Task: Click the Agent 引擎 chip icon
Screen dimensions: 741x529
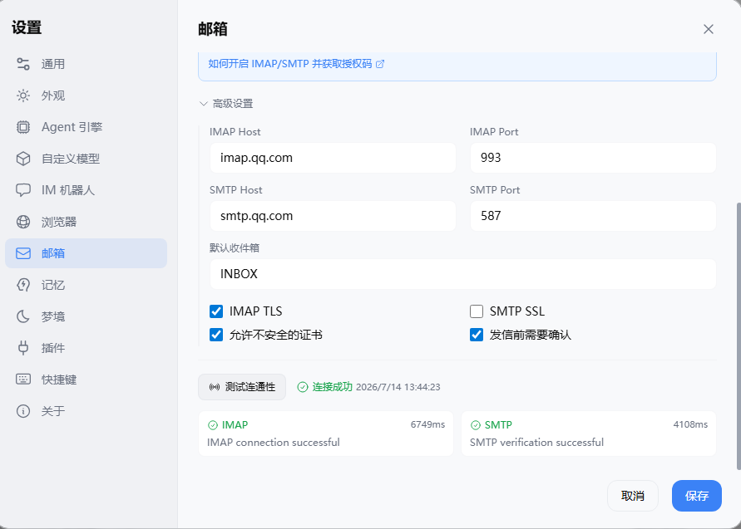Action: (23, 127)
